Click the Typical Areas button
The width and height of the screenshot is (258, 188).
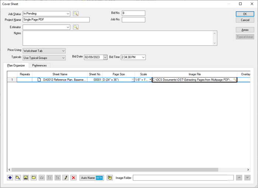[x=245, y=37]
